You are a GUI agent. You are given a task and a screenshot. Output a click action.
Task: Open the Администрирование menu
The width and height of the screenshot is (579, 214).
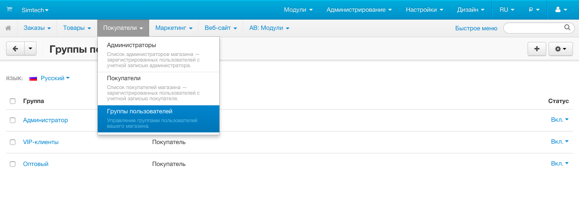(359, 9)
